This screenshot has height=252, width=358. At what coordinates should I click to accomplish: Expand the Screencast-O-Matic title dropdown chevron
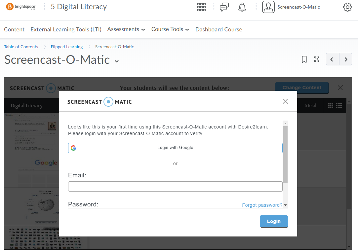click(x=117, y=61)
